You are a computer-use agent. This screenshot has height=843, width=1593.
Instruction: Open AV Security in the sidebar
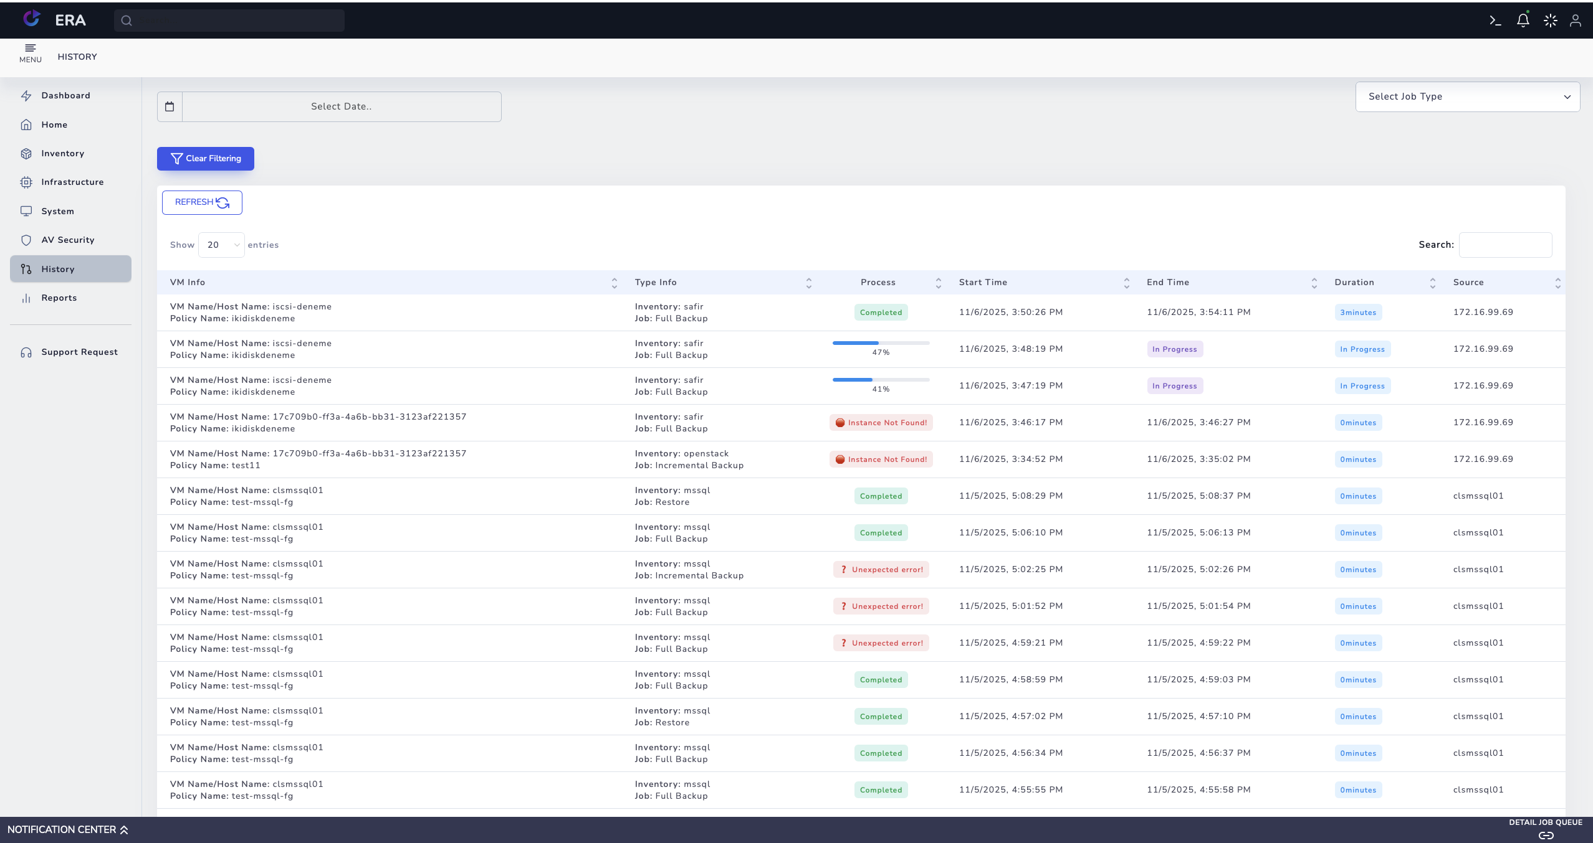point(67,240)
